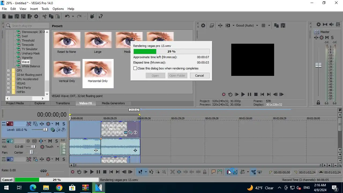Screen dimensions: 343x193
Task: Click the Split Screen View icon
Action: point(228,25)
